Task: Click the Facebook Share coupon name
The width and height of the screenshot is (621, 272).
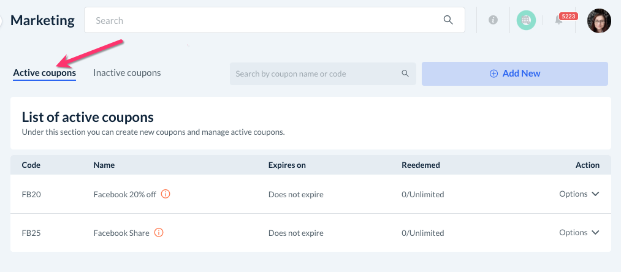Action: (121, 233)
